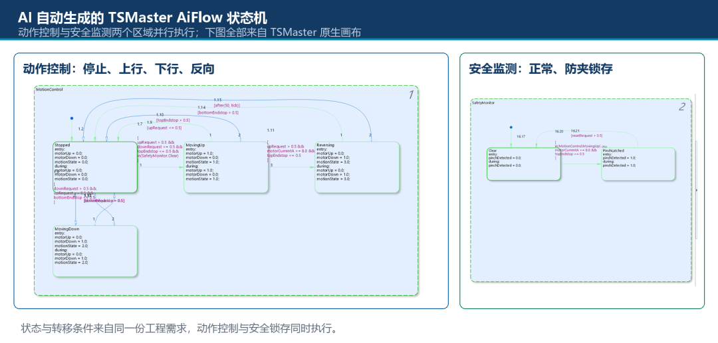
Task: Click the 安全监测 panel heading
Action: 540,69
